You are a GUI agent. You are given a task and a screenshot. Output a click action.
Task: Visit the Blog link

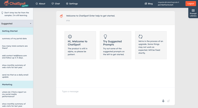tap(149, 4)
